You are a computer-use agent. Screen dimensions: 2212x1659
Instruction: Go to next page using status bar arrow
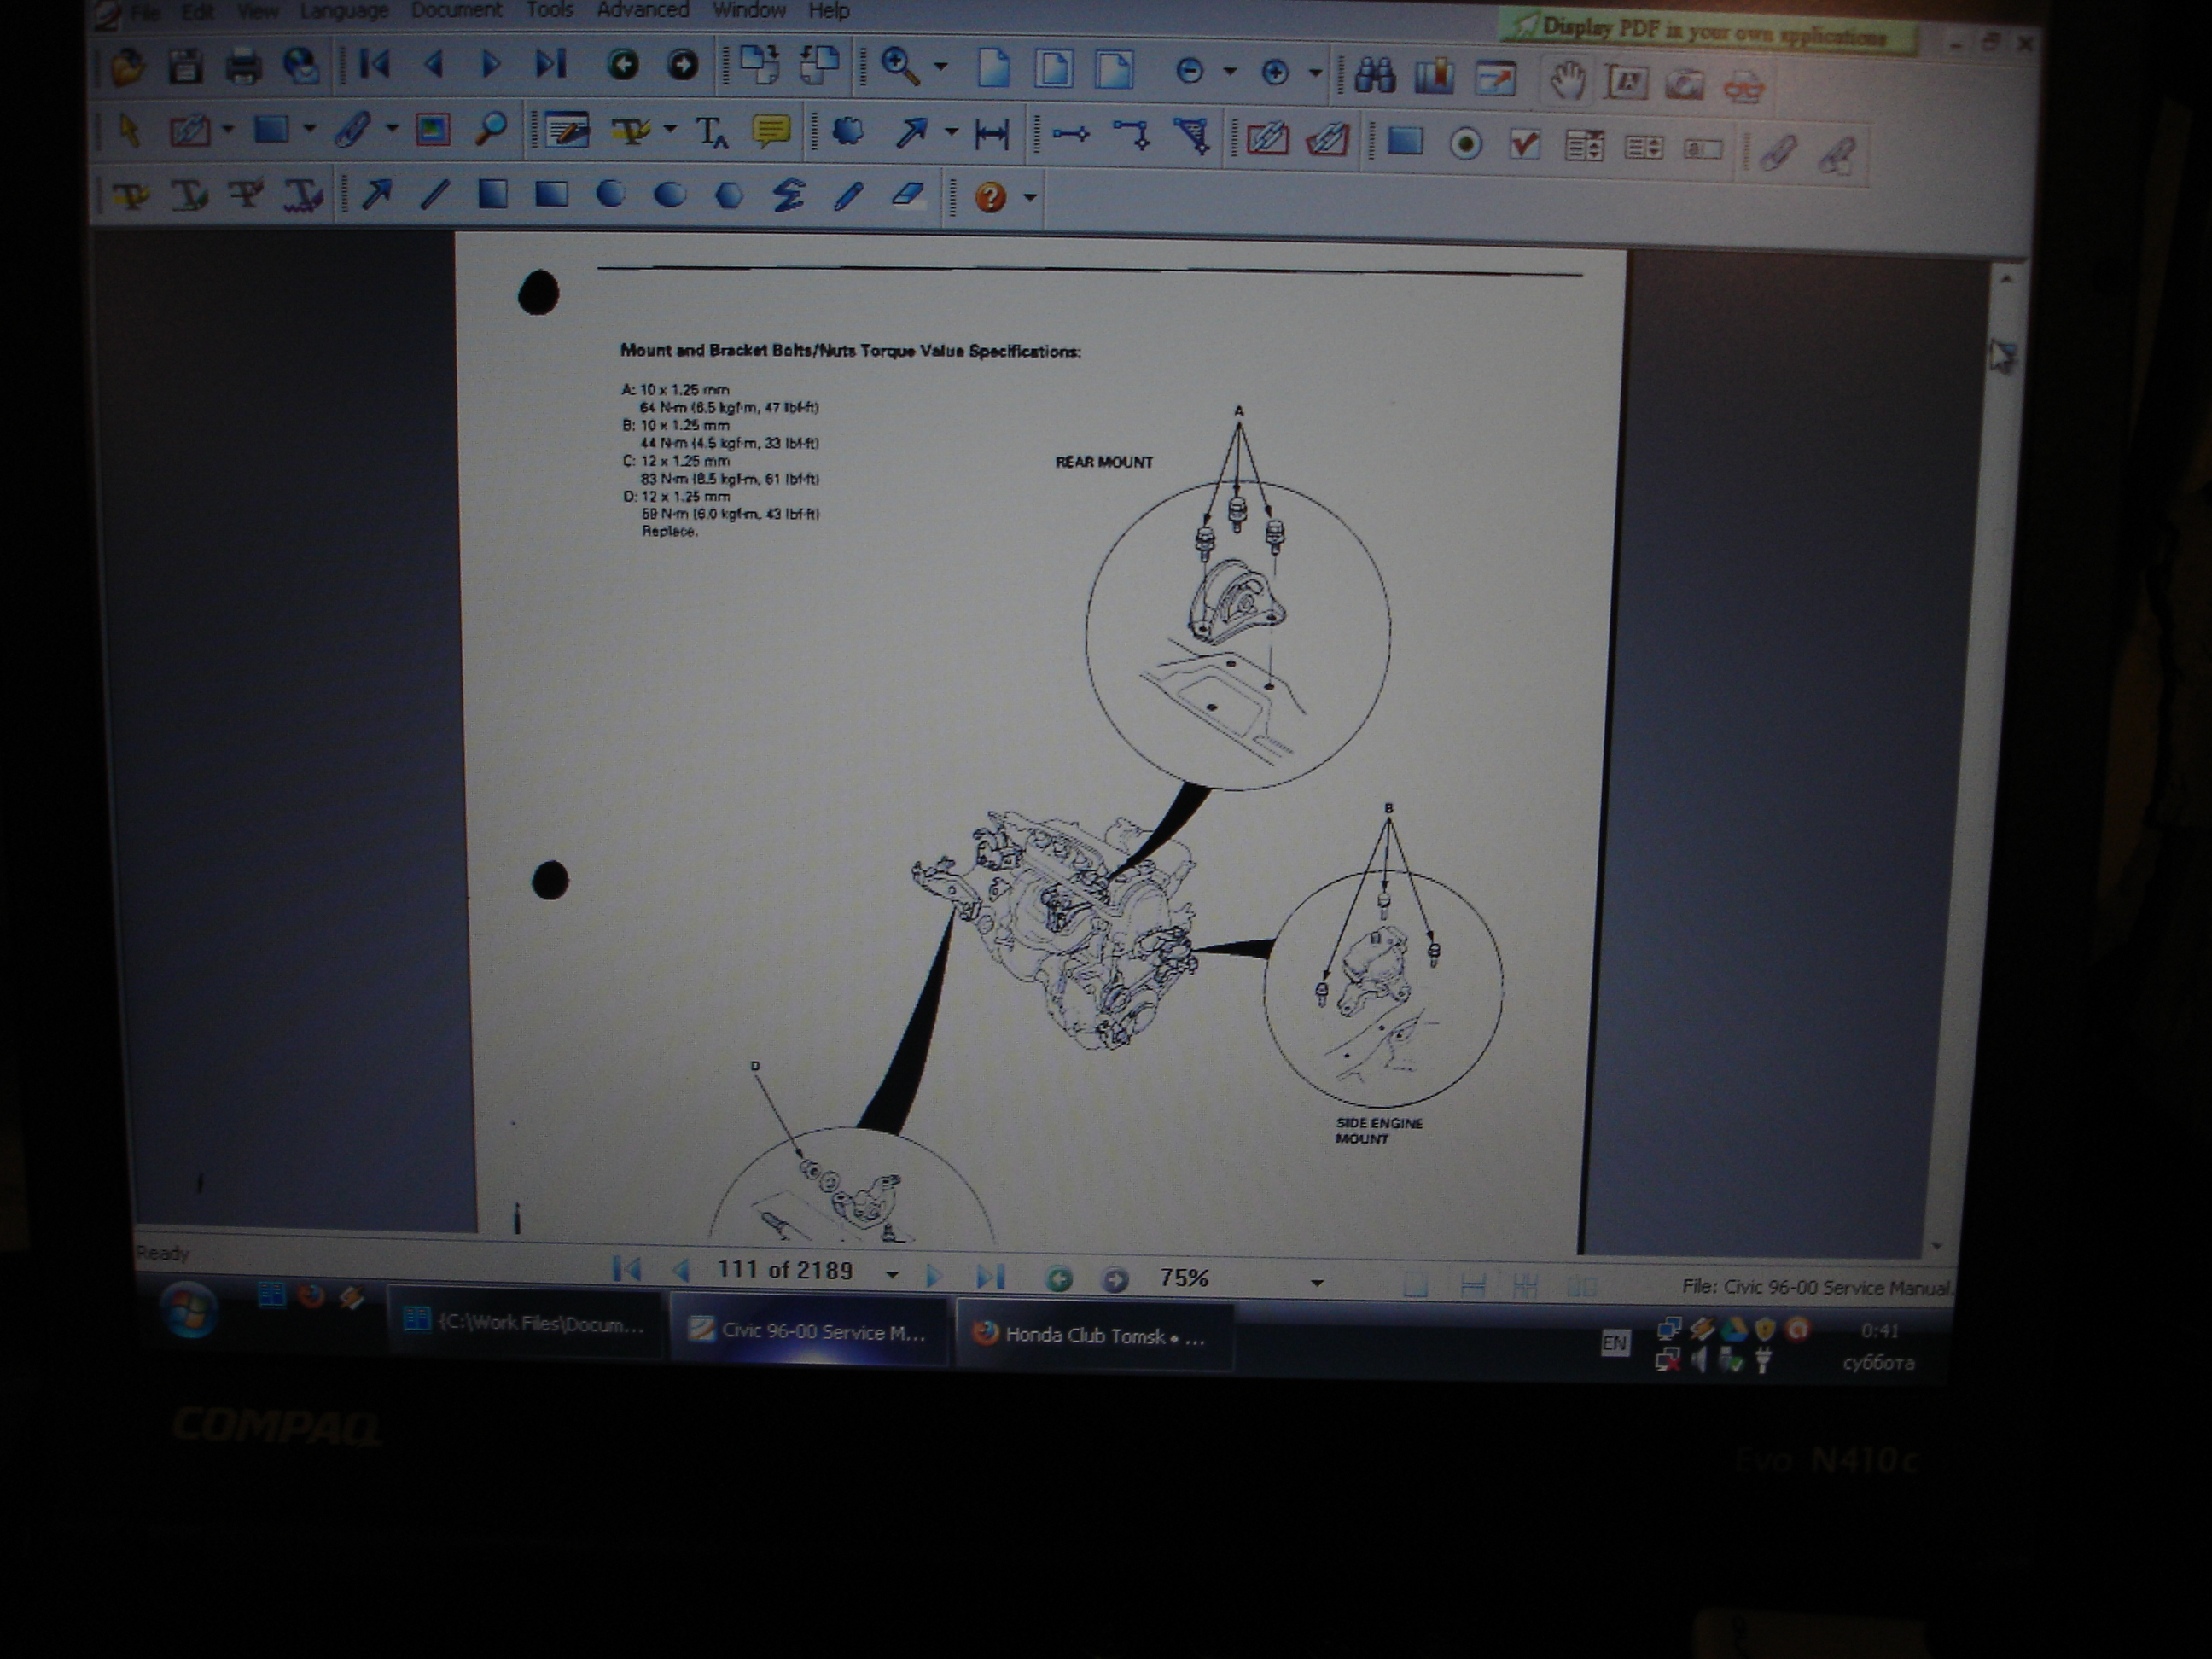click(x=933, y=1275)
